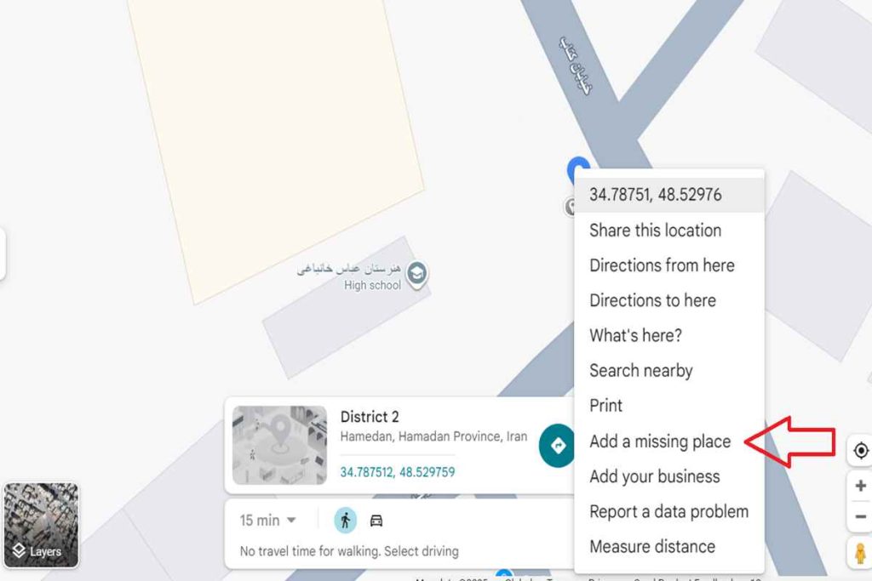Click the Show Your Location crosshair icon
Viewport: 872px width, 581px height.
coord(859,451)
